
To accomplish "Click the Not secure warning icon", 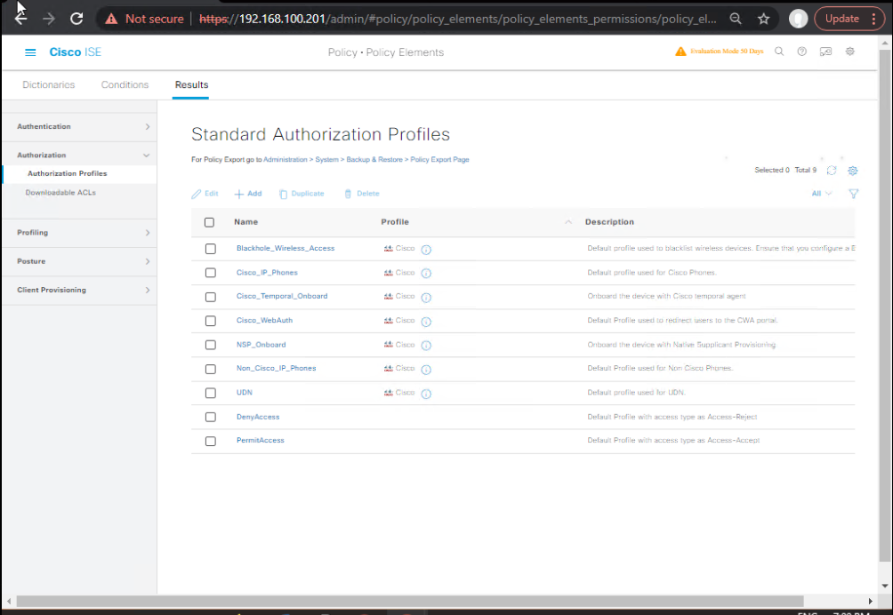I will coord(112,19).
